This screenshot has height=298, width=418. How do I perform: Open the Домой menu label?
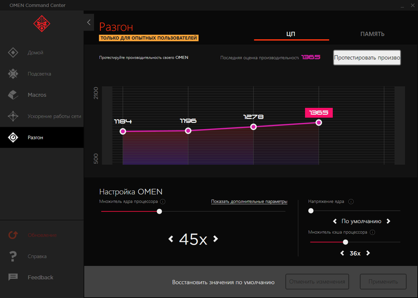[x=35, y=53]
